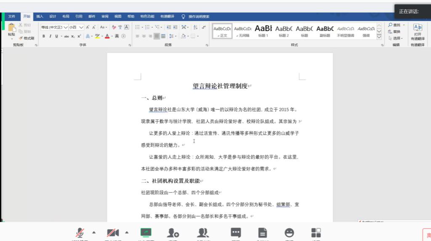Click the 替换 replace button
Viewport: 431px width, 241px height.
pyautogui.click(x=394, y=32)
